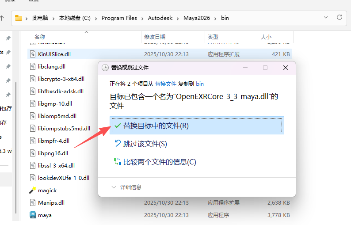Screen dimensions: 351x225
Task: Click the clock icon in dialog title
Action: coord(105,68)
